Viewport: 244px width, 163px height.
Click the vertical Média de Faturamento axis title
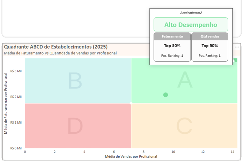pos(6,103)
